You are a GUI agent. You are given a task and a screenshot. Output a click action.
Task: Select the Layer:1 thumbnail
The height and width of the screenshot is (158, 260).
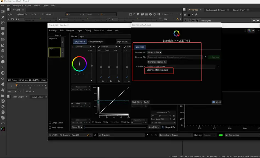54,53
